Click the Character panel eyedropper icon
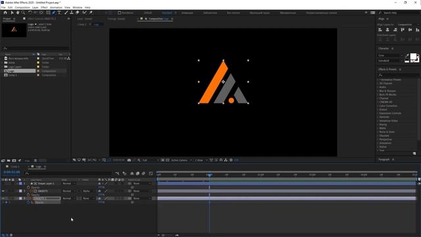This screenshot has height=237, width=421. pyautogui.click(x=407, y=55)
